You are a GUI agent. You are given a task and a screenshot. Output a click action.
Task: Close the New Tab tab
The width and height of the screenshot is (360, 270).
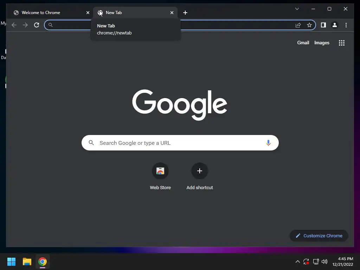(172, 13)
